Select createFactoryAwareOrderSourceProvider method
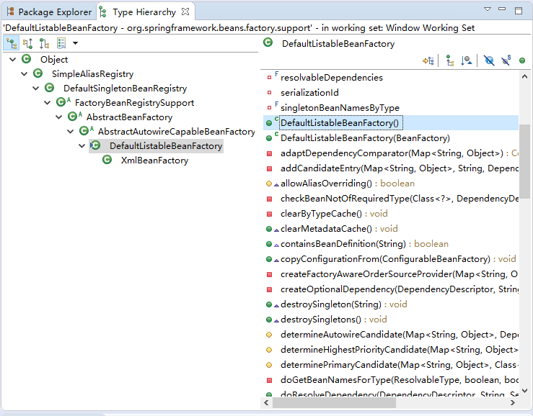This screenshot has height=416, width=533. [400, 273]
